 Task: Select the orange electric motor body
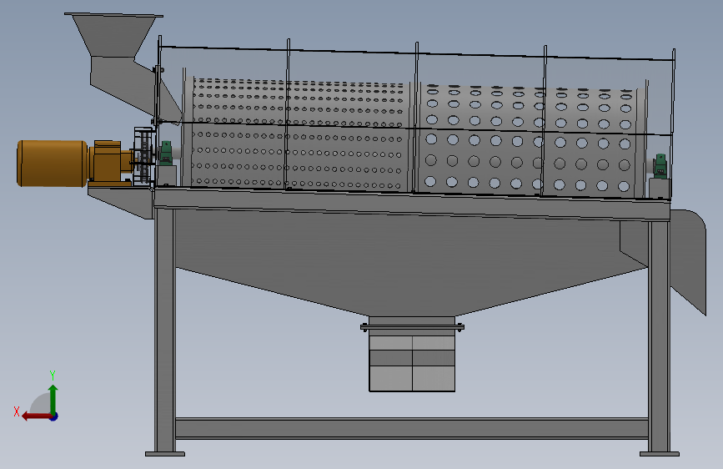(53, 164)
